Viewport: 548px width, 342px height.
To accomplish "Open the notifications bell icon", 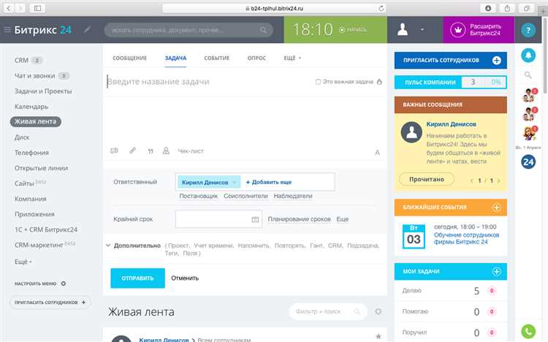I will [528, 56].
